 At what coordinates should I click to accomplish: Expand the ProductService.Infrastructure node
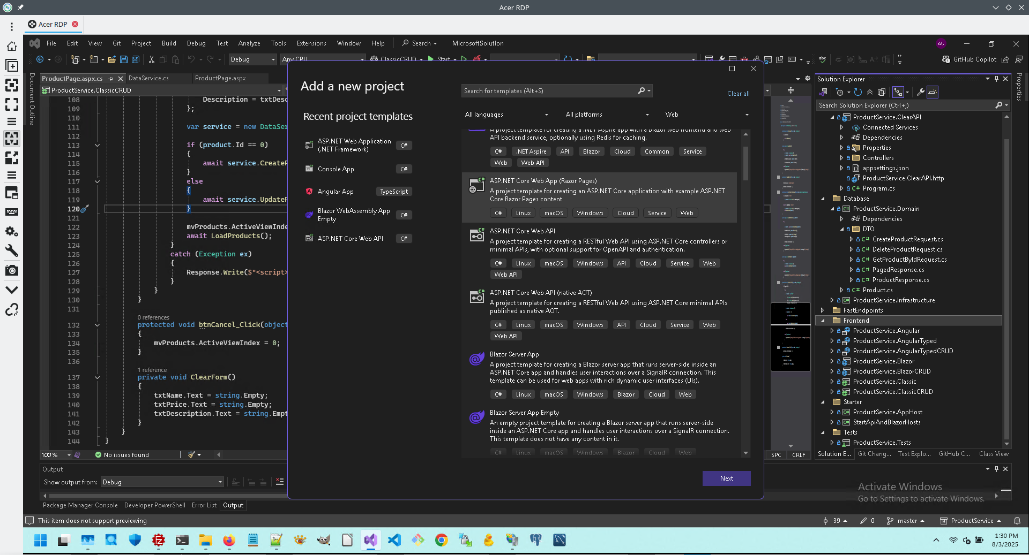click(x=832, y=300)
